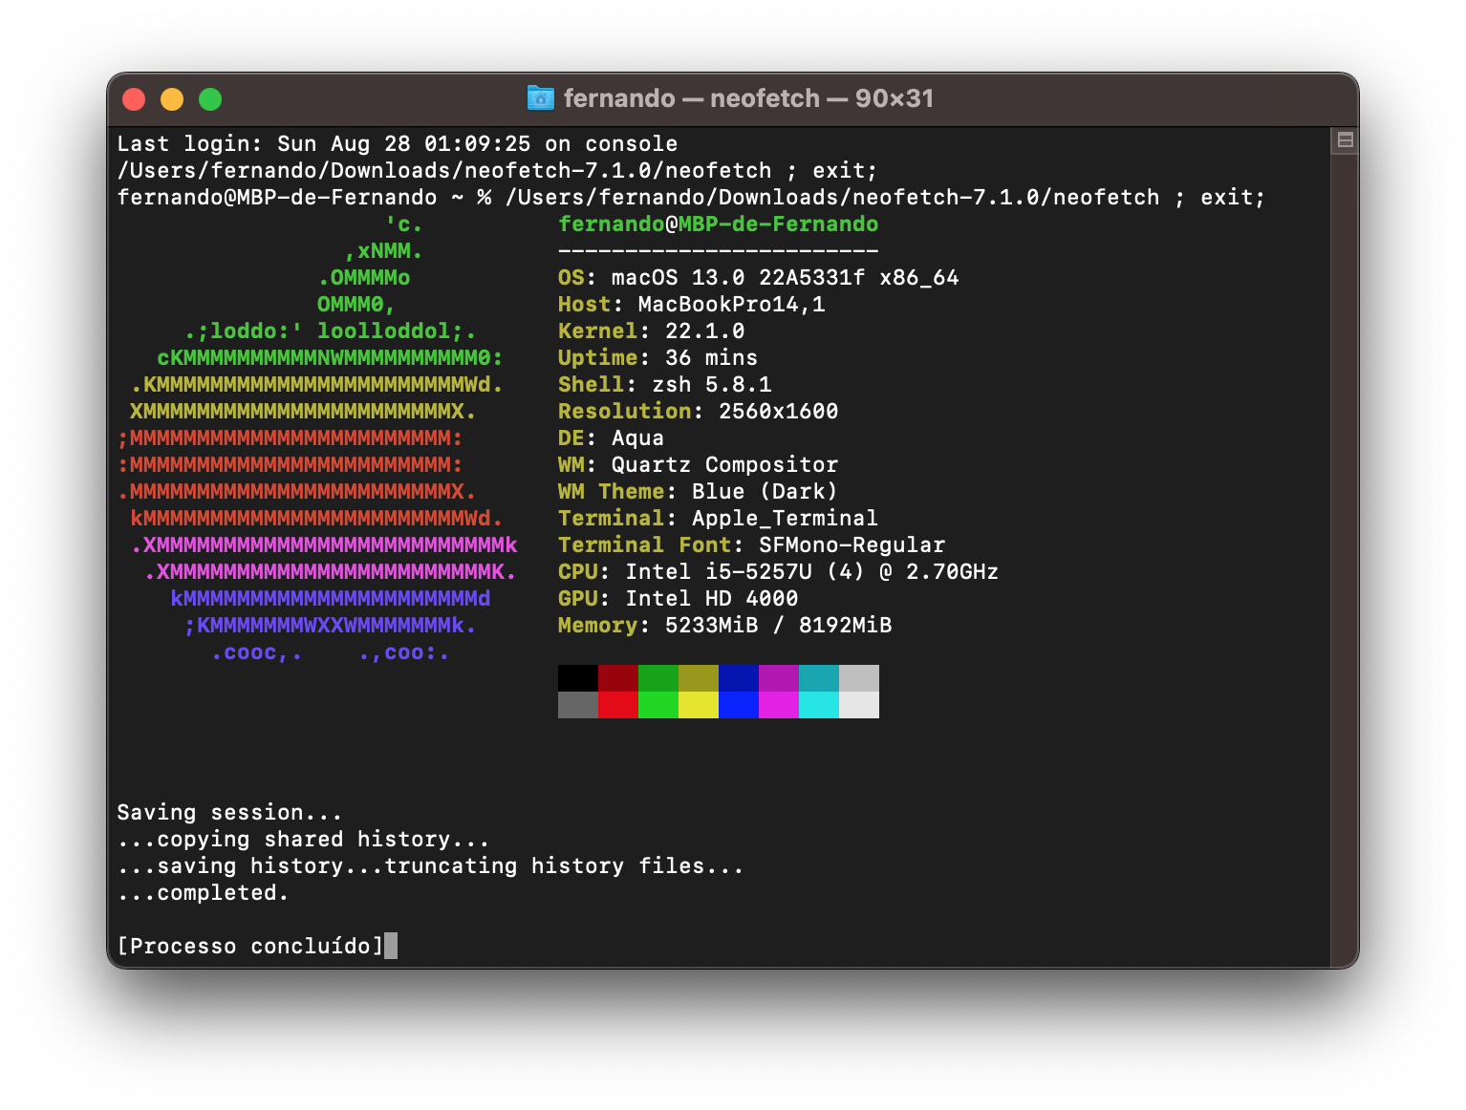This screenshot has width=1466, height=1110.
Task: Pick the bright red swatch in the bottom row
Action: [618, 705]
